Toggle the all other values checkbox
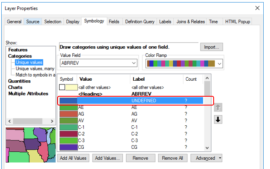 pos(62,87)
